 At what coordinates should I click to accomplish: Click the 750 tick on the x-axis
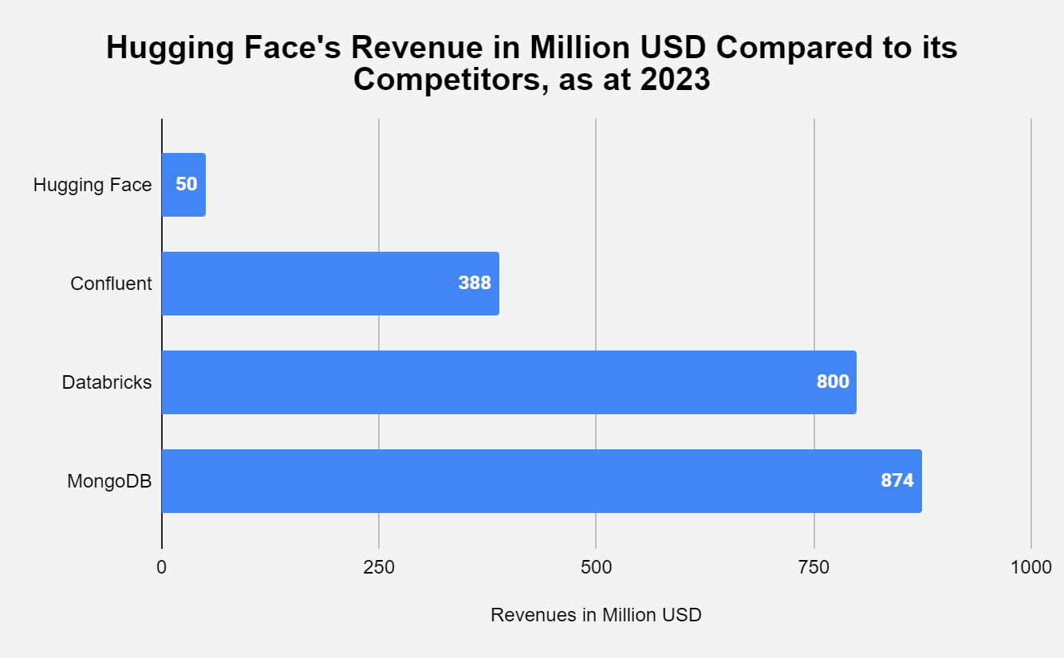click(x=814, y=569)
